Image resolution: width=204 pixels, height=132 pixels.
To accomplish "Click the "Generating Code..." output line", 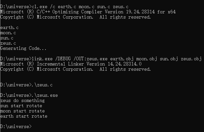I will [23, 48].
